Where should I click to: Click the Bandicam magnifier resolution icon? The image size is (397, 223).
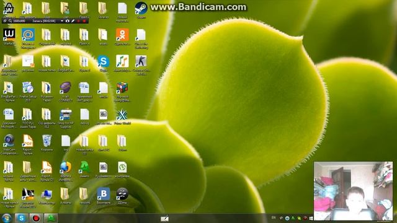tap(10, 21)
